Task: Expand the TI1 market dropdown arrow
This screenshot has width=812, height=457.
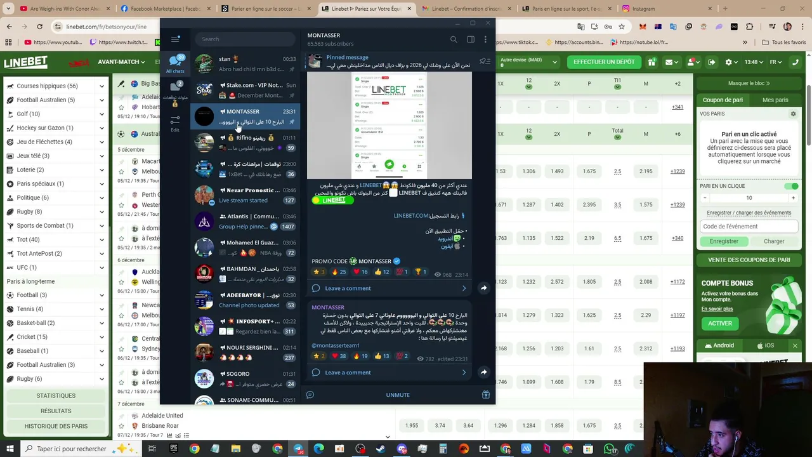Action: coord(617,88)
